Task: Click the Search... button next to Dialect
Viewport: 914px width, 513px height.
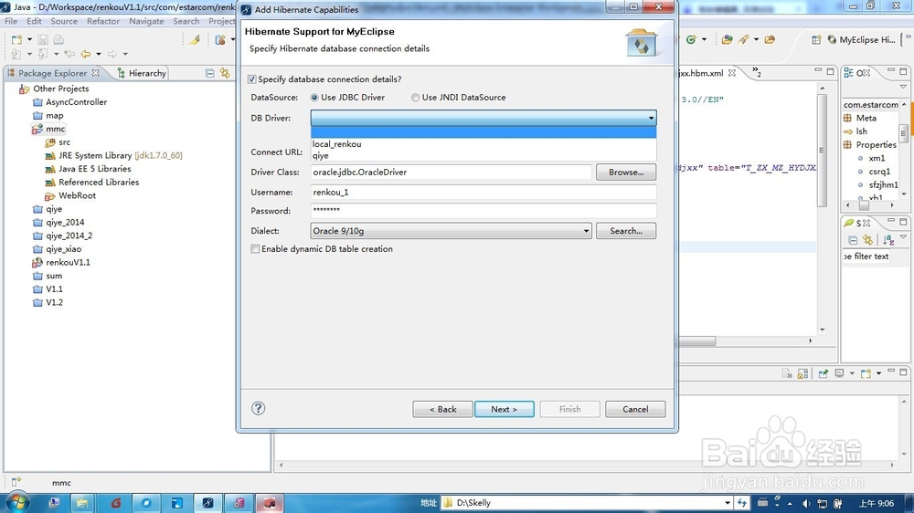Action: pos(625,231)
